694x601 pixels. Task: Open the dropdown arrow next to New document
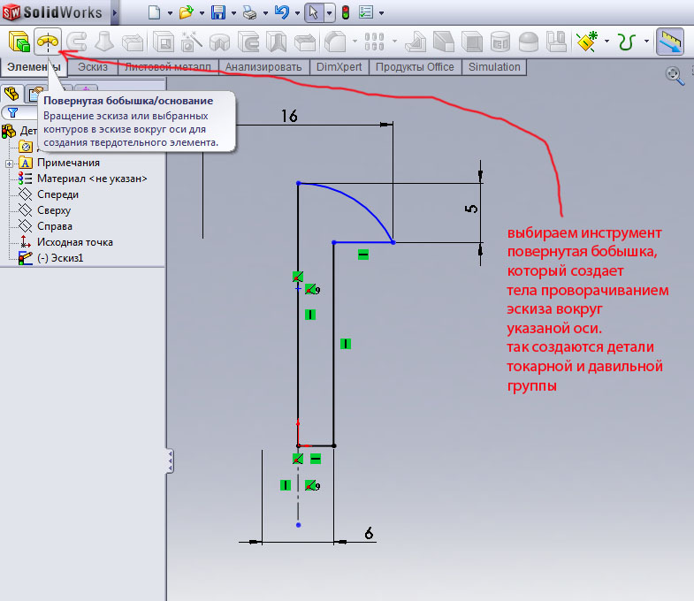[x=168, y=12]
